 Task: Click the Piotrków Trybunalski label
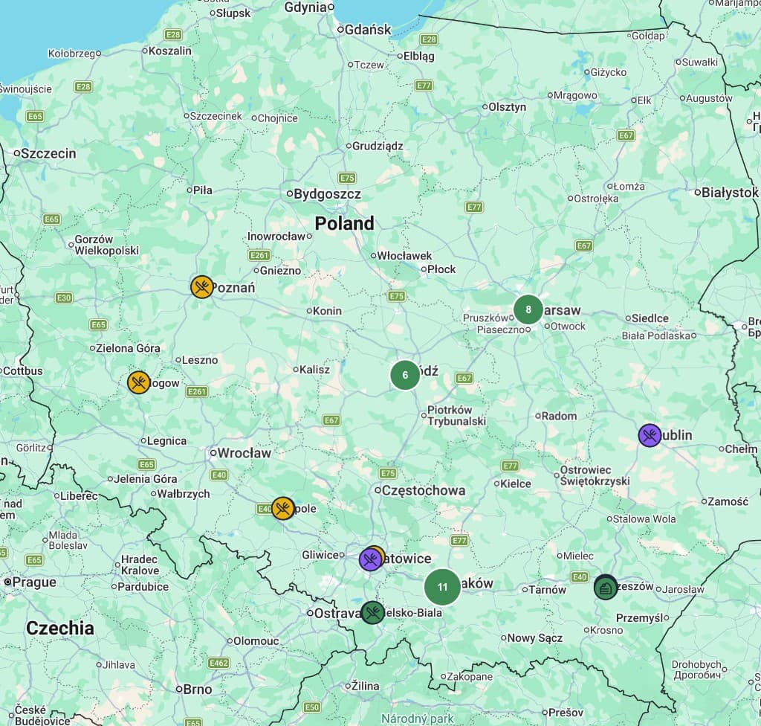pos(456,416)
